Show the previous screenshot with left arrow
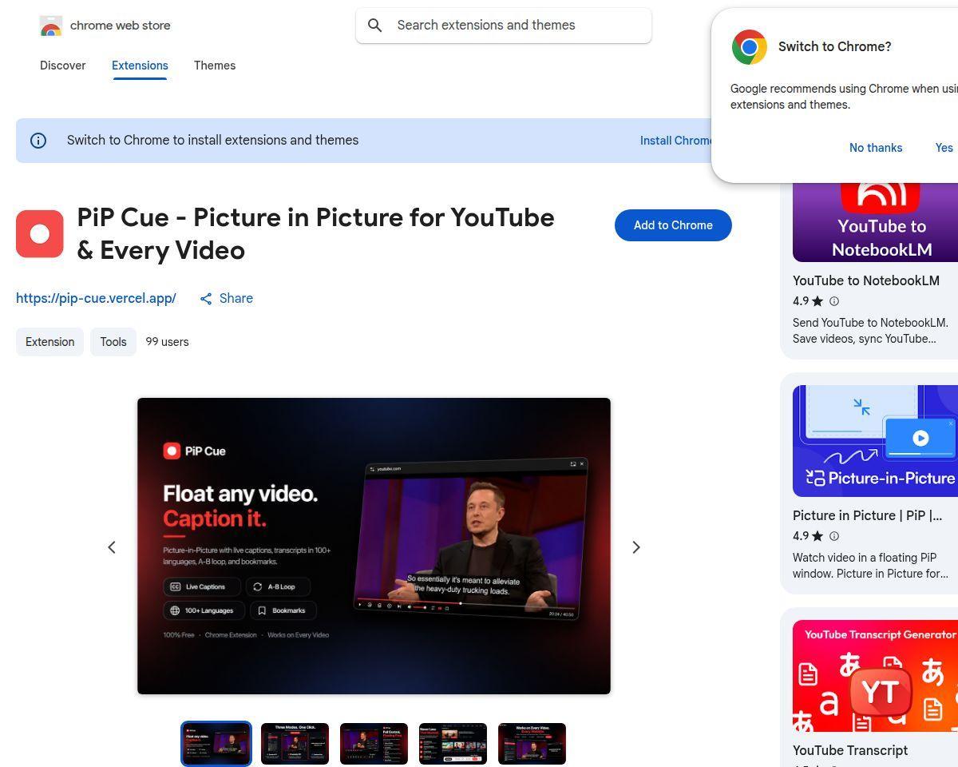Viewport: 958px width, 767px height. click(112, 547)
